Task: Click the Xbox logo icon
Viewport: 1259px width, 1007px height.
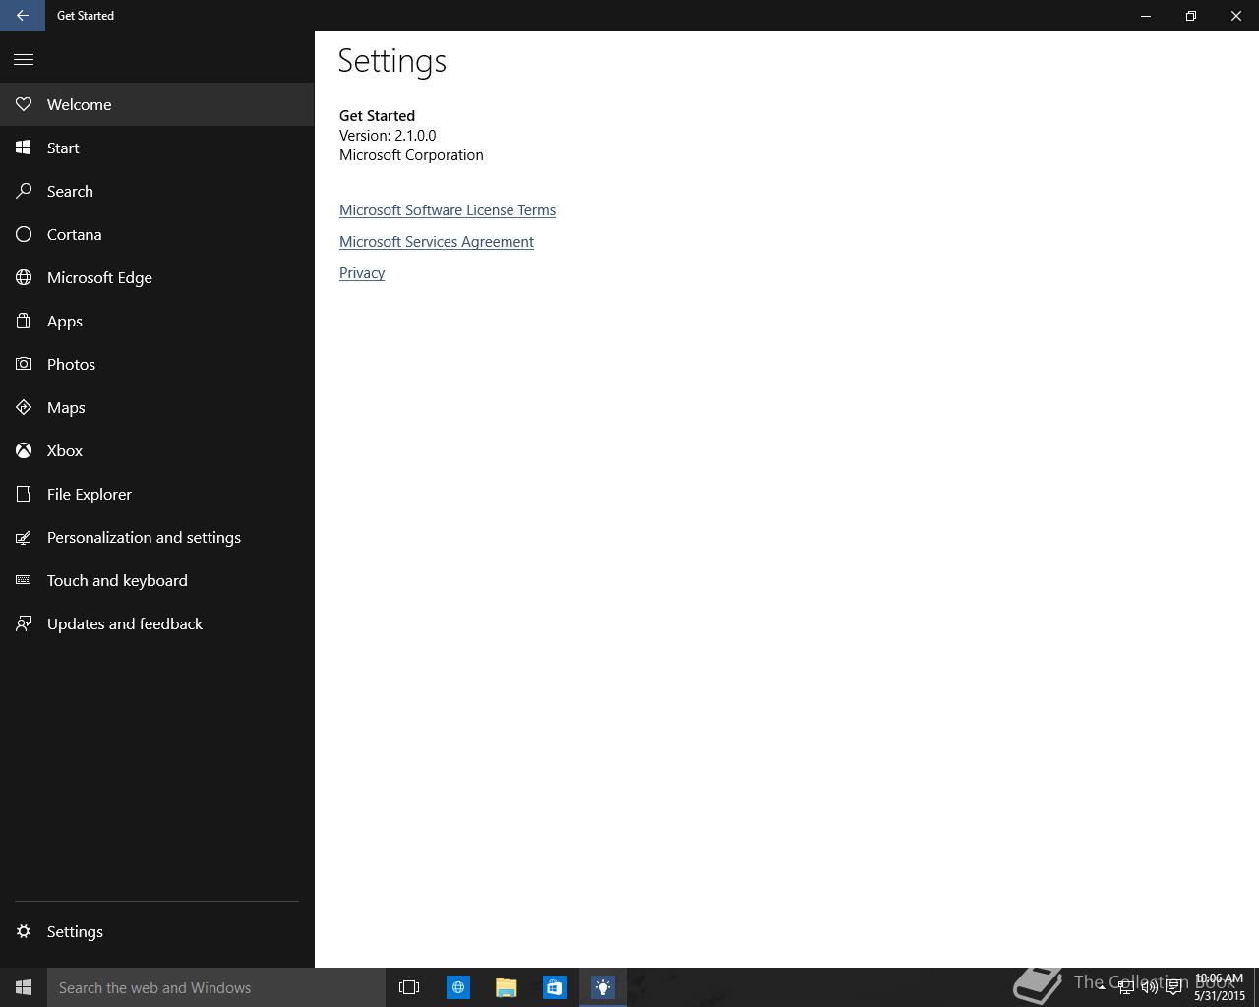Action: pos(24,450)
